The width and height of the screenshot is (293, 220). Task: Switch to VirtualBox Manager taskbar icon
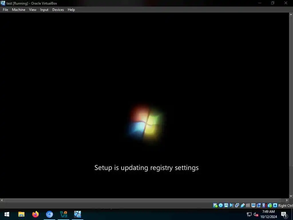pos(64,214)
